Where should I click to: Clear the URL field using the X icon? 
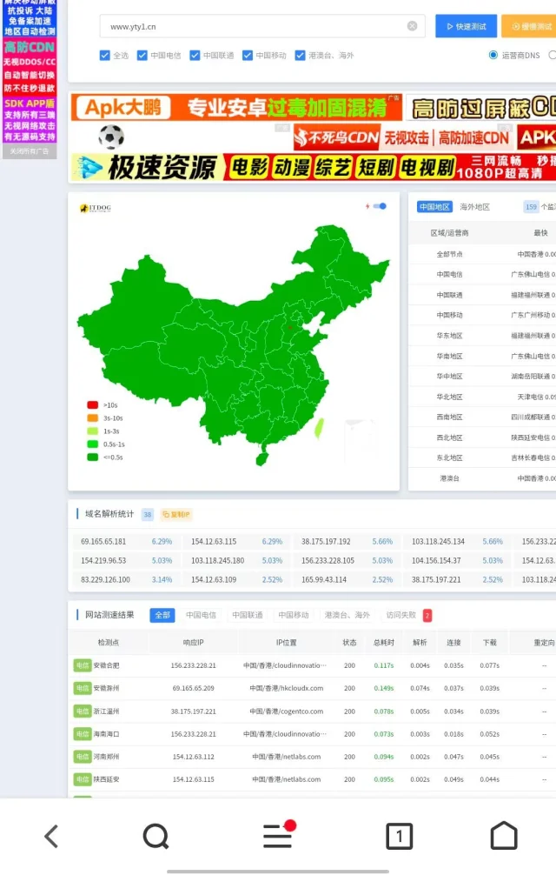point(412,26)
